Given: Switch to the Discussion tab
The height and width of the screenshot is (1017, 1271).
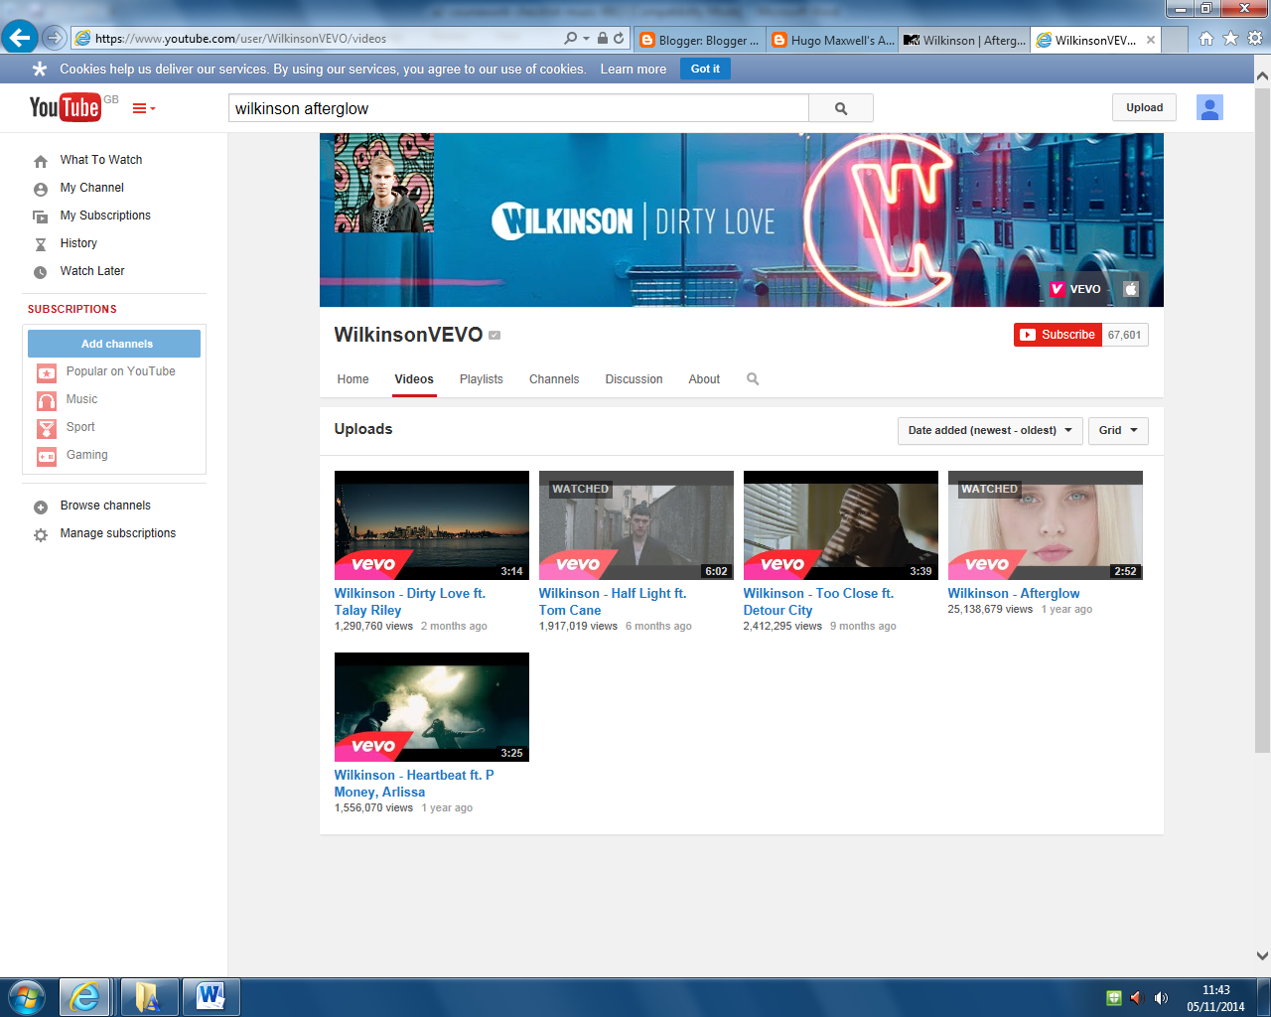Looking at the screenshot, I should (x=634, y=379).
